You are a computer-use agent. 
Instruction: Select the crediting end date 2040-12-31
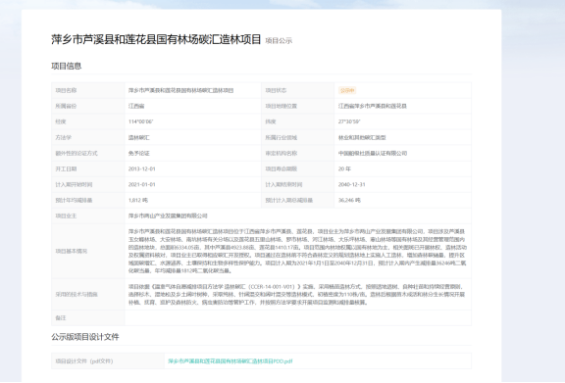coord(352,185)
